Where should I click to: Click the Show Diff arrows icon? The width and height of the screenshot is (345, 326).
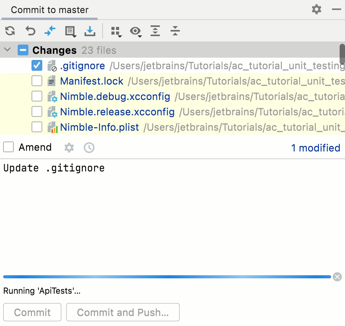click(x=50, y=31)
